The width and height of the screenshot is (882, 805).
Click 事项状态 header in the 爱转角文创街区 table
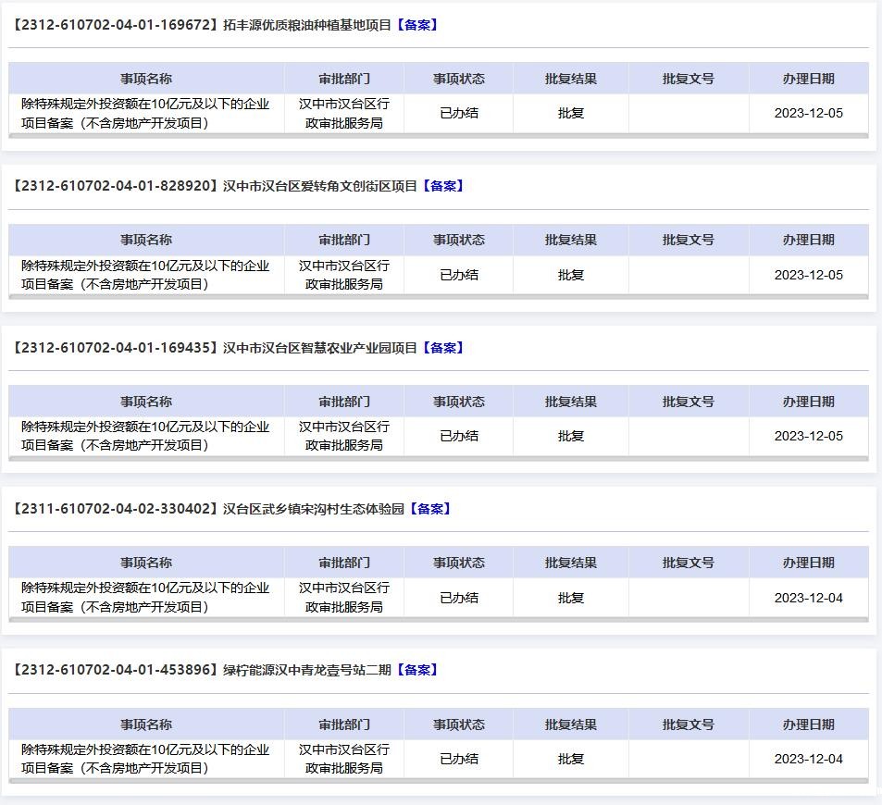click(458, 240)
